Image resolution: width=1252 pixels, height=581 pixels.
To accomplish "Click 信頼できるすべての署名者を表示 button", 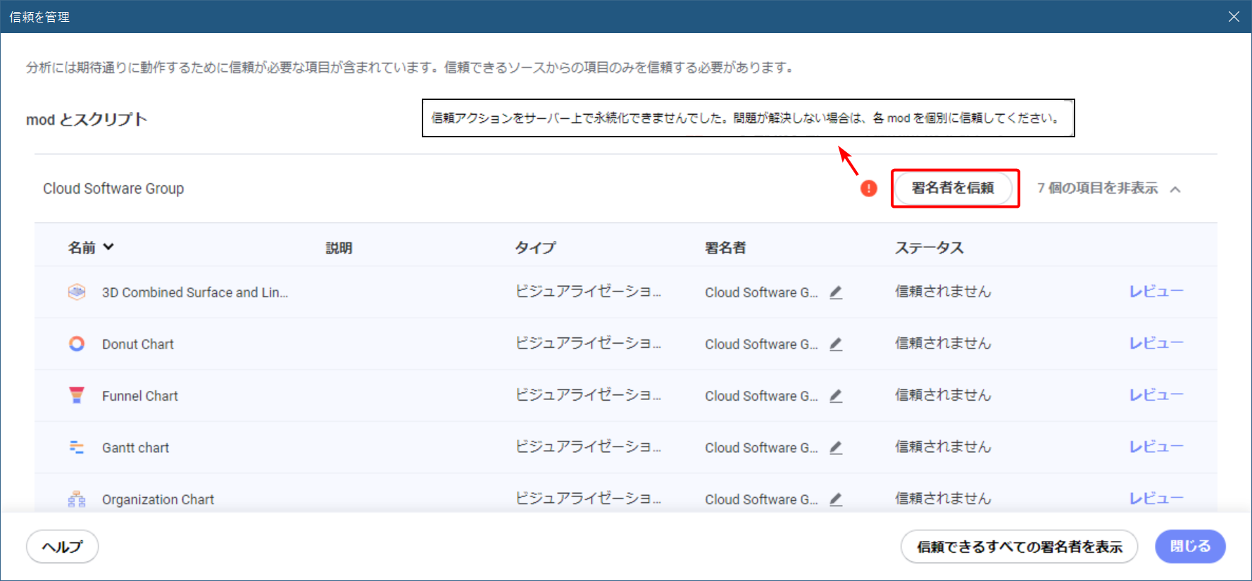I will pos(1019,546).
